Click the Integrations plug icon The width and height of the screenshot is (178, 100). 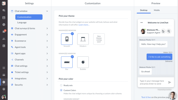[12, 78]
